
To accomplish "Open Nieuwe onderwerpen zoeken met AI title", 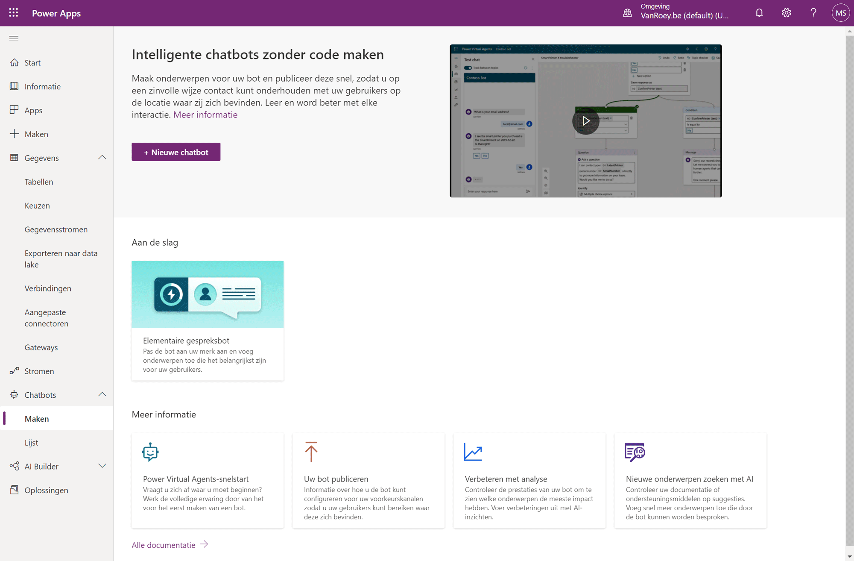I will (690, 479).
